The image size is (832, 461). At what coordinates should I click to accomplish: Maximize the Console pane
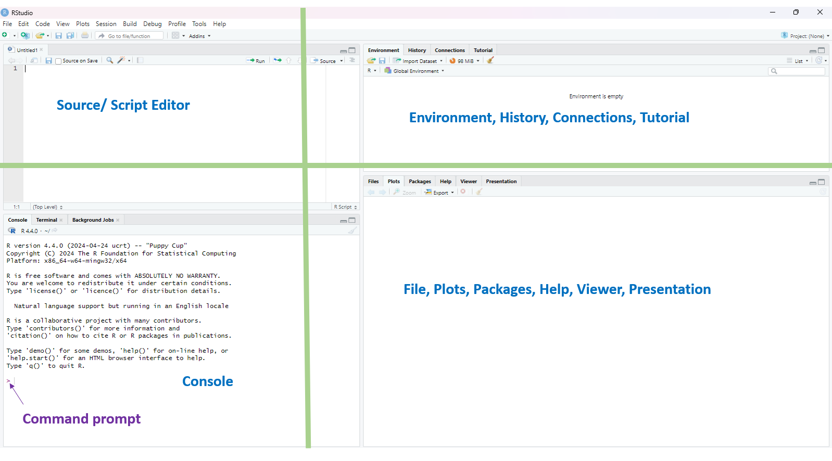pyautogui.click(x=352, y=220)
